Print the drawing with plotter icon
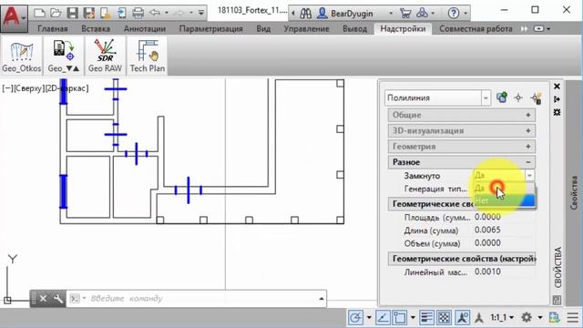This screenshot has width=583, height=328. [138, 14]
